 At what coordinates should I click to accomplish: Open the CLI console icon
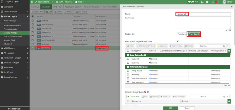(x=202, y=2)
